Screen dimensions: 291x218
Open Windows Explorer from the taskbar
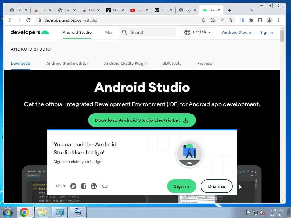[x=42, y=212]
